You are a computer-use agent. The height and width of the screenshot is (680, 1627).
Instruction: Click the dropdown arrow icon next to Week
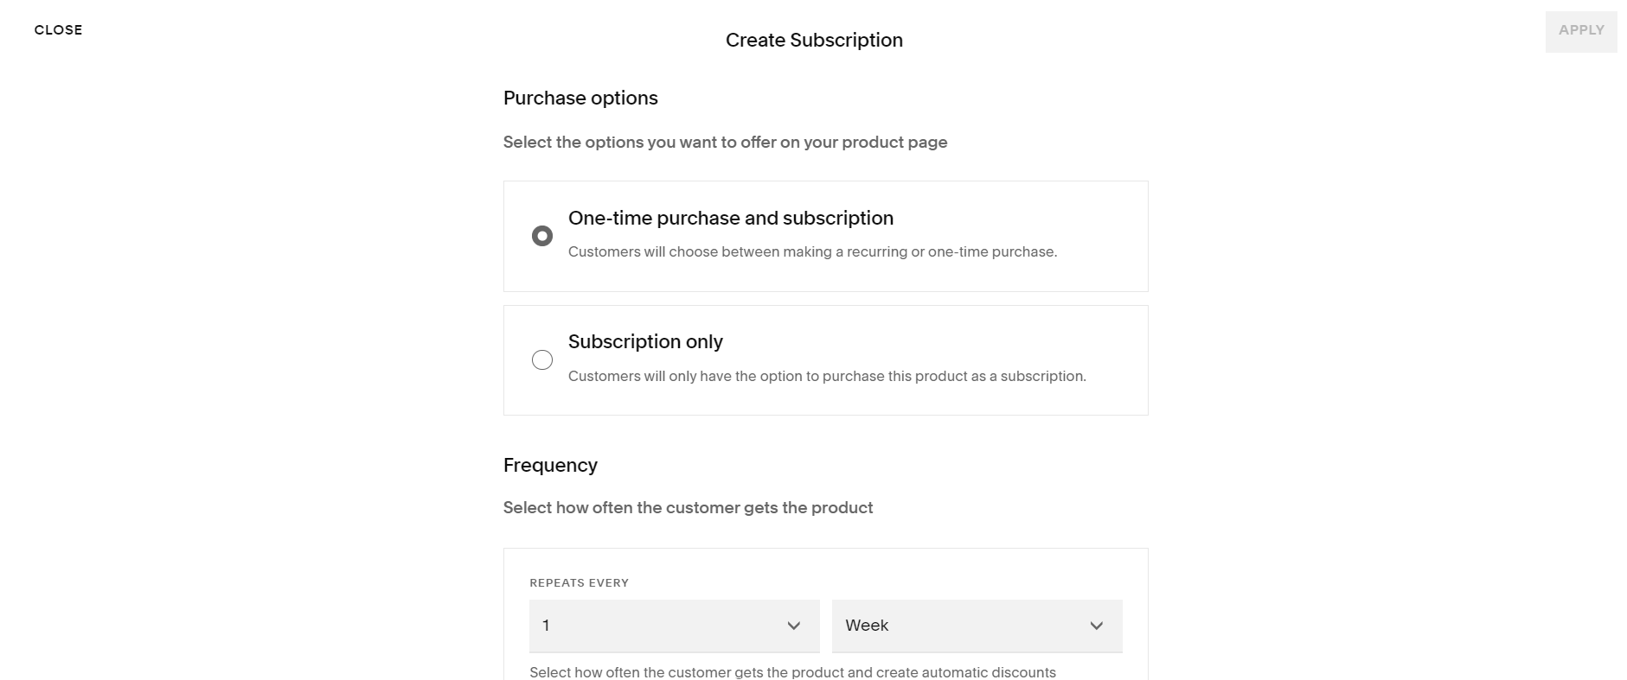point(1096,626)
